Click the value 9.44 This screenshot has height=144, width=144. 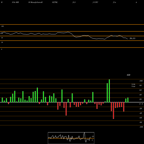133,86
